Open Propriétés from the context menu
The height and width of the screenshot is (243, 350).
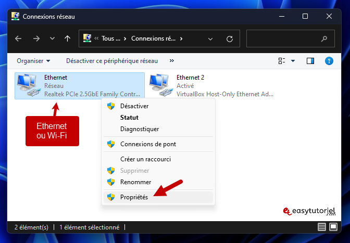[158, 197]
